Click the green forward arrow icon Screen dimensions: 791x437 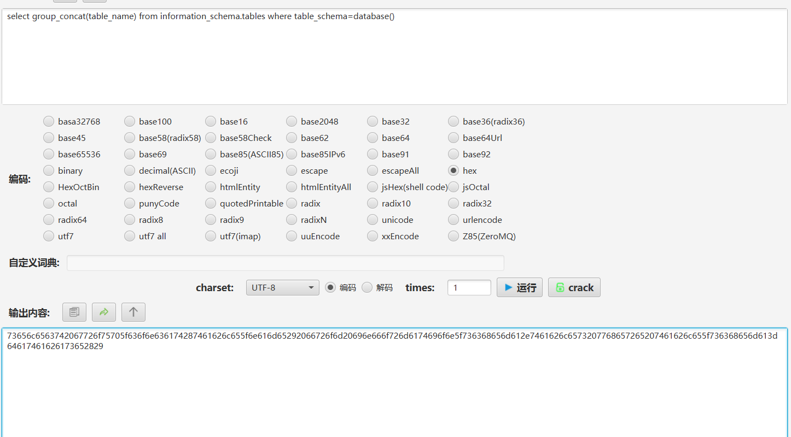[x=104, y=312]
